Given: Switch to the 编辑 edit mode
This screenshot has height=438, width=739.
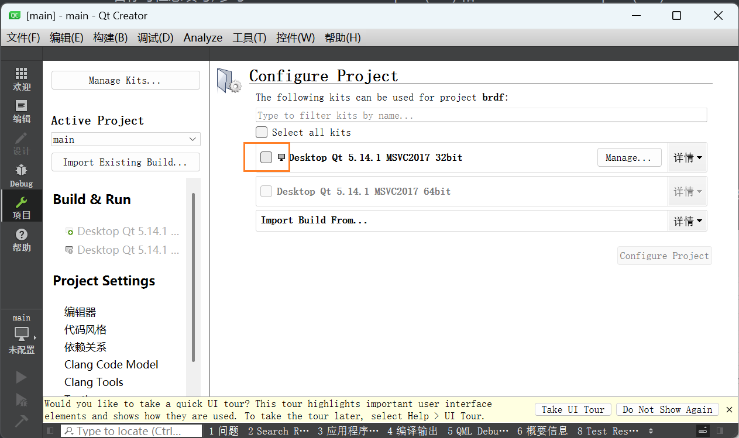Looking at the screenshot, I should click(22, 111).
